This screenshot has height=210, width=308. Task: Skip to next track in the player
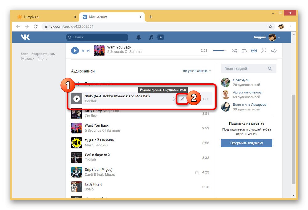[x=88, y=51]
